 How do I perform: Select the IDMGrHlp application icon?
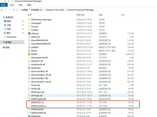point(29,116)
